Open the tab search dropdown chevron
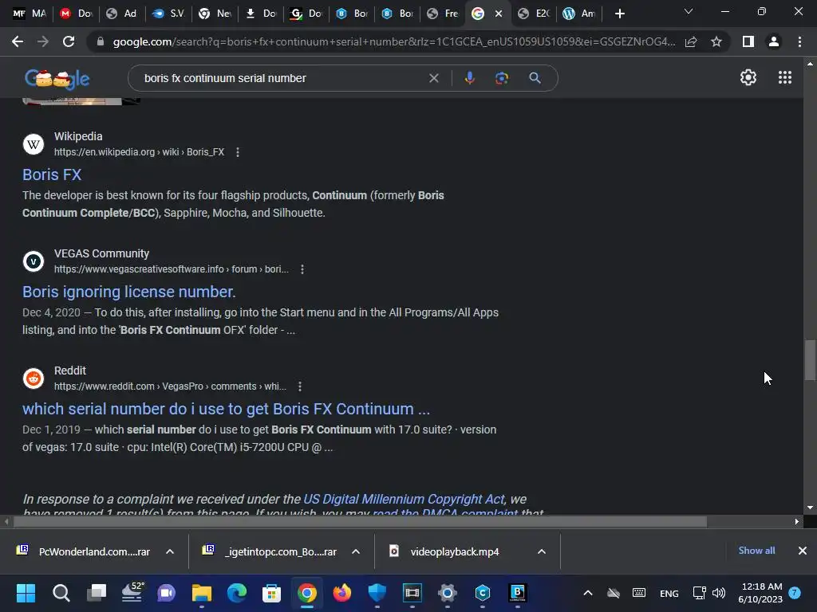 tap(689, 11)
